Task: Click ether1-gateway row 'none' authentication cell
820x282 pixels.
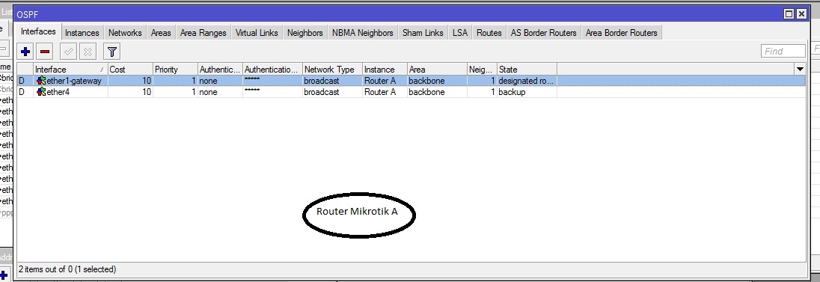Action: (x=208, y=81)
